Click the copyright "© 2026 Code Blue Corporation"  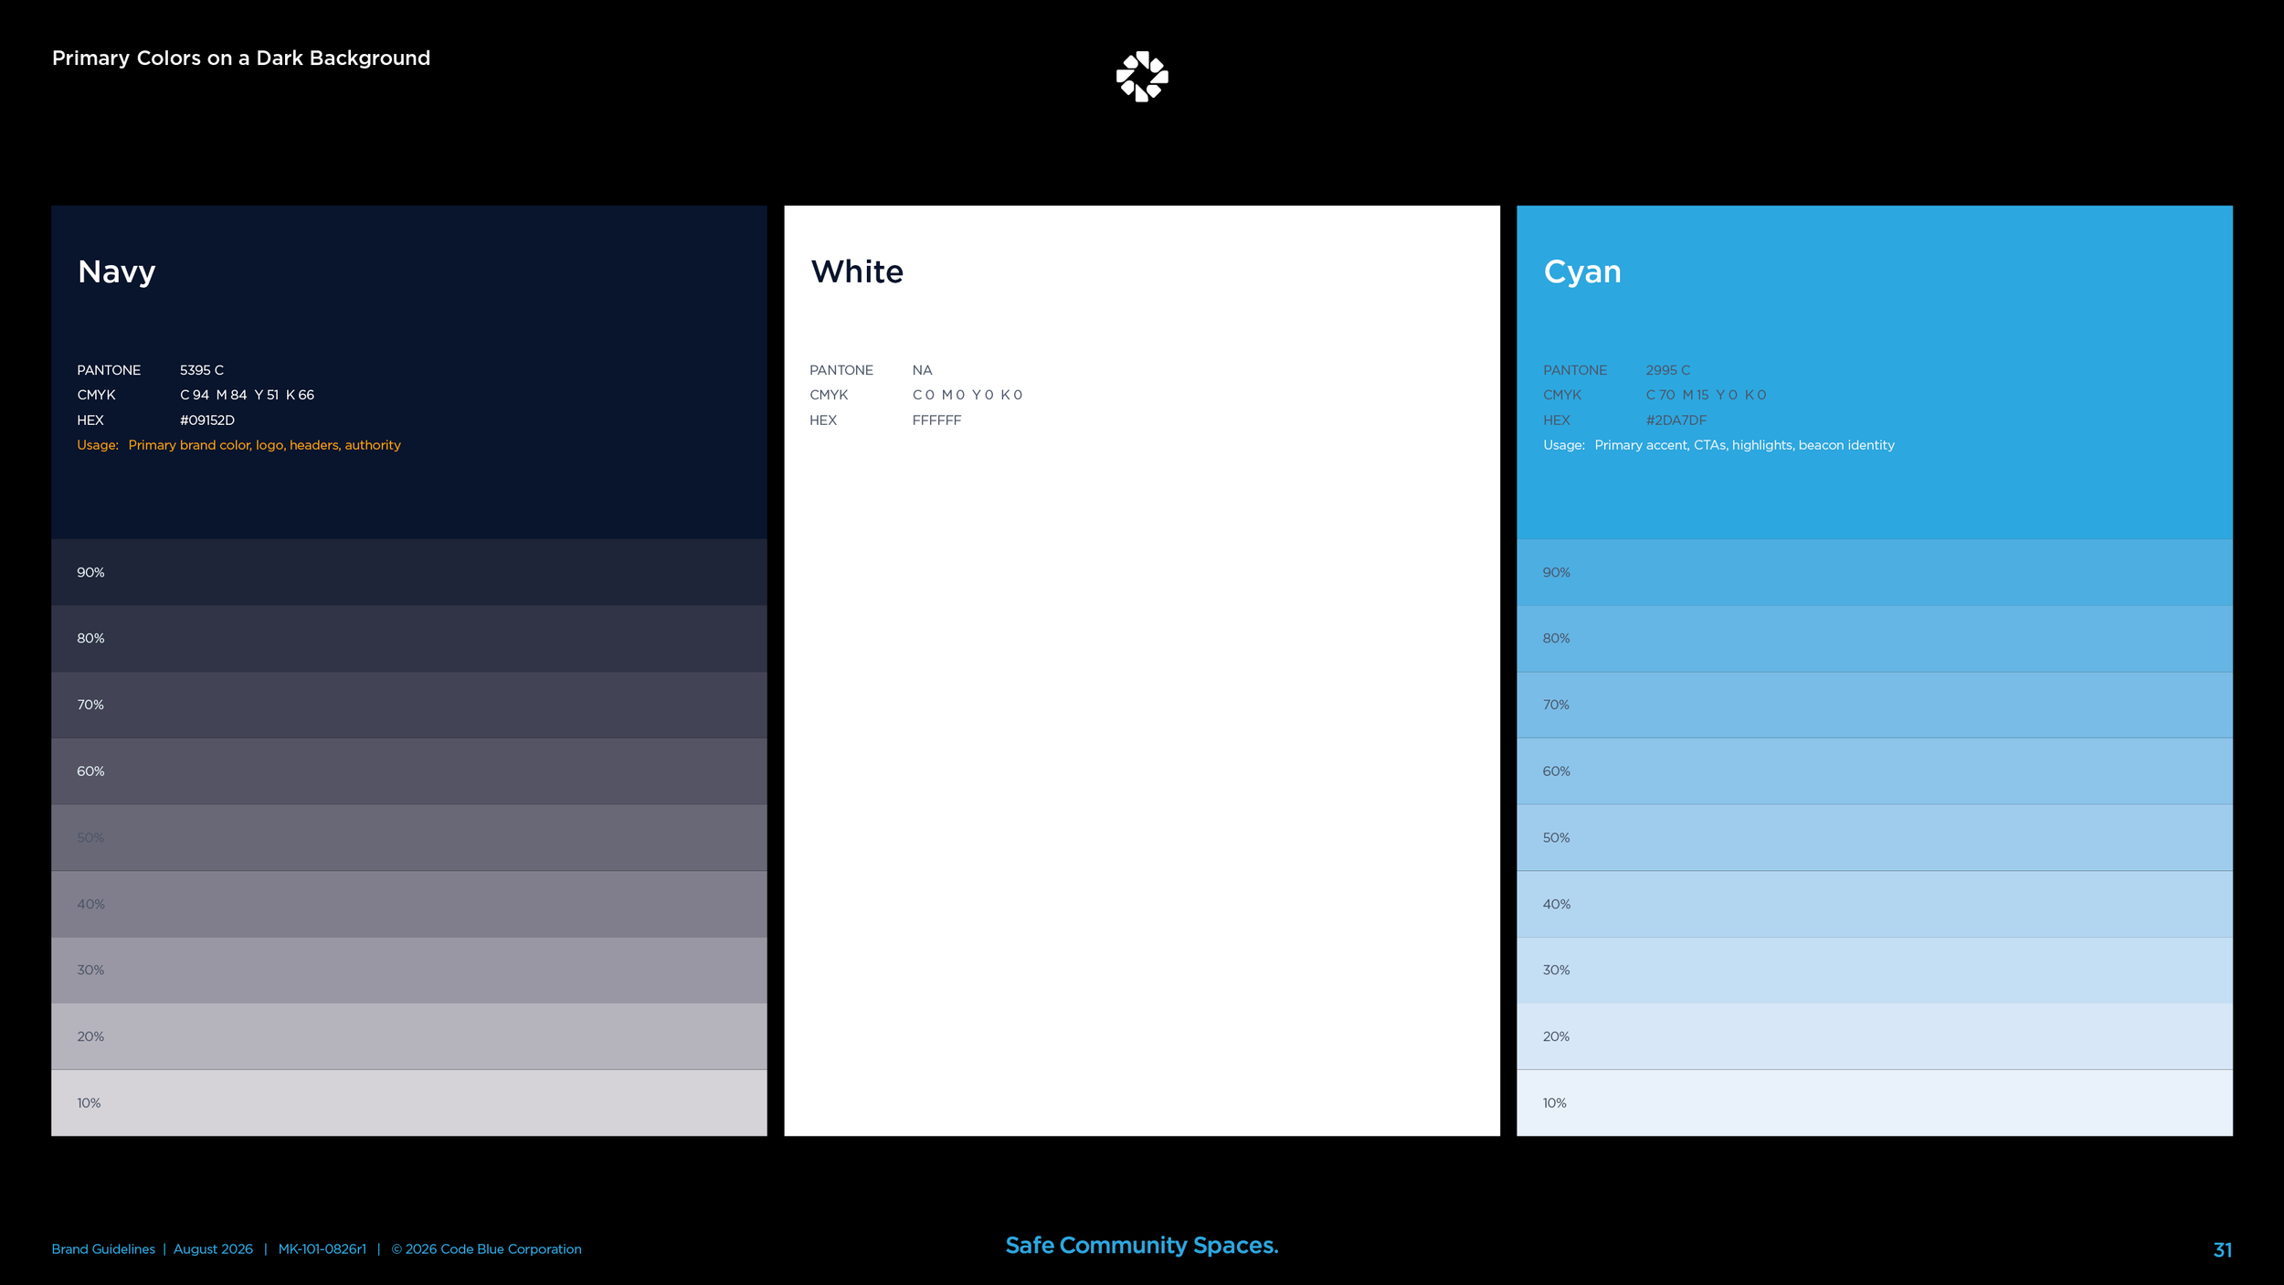pyautogui.click(x=487, y=1249)
